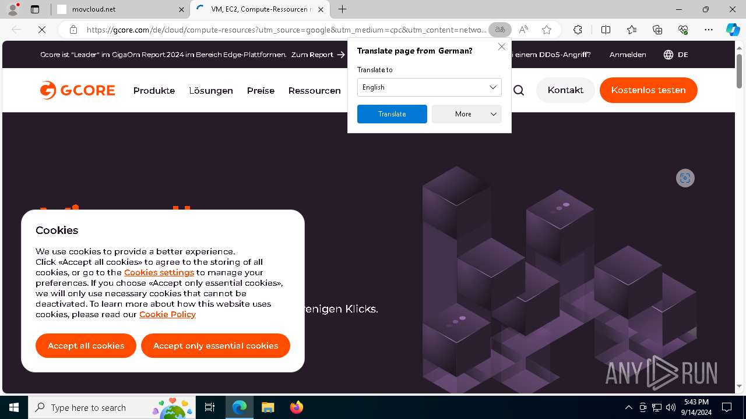Toggle split screen view
This screenshot has width=746, height=419.
coord(606,30)
